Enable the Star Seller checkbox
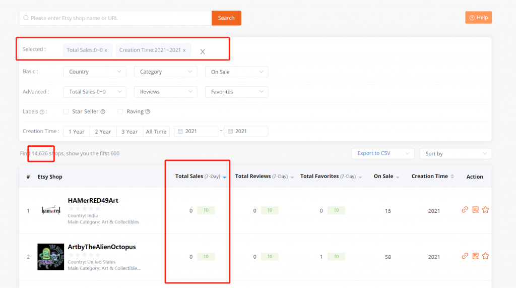The image size is (516, 288). click(x=66, y=111)
